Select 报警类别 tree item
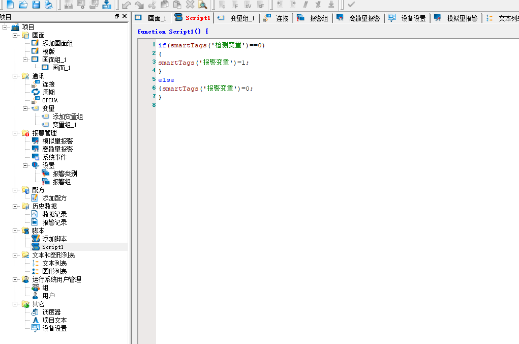 (65, 174)
